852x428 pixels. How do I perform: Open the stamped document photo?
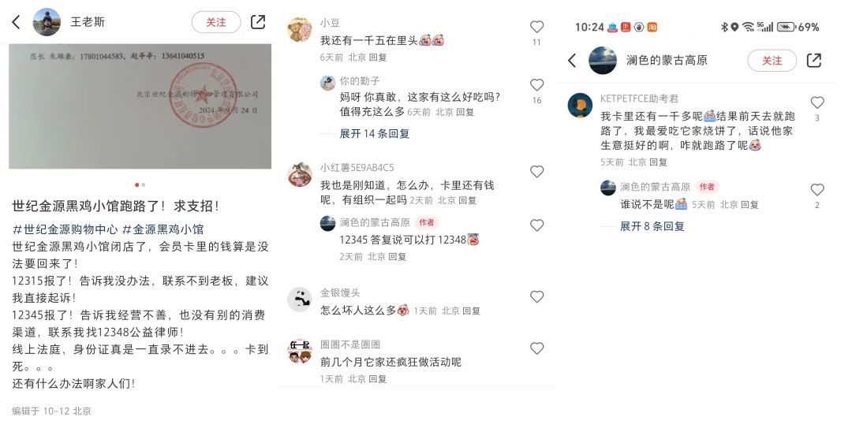point(140,106)
